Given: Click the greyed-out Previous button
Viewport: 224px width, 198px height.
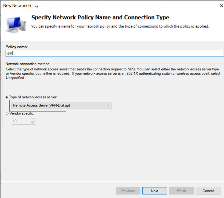Looking at the screenshot, I should pyautogui.click(x=128, y=191).
